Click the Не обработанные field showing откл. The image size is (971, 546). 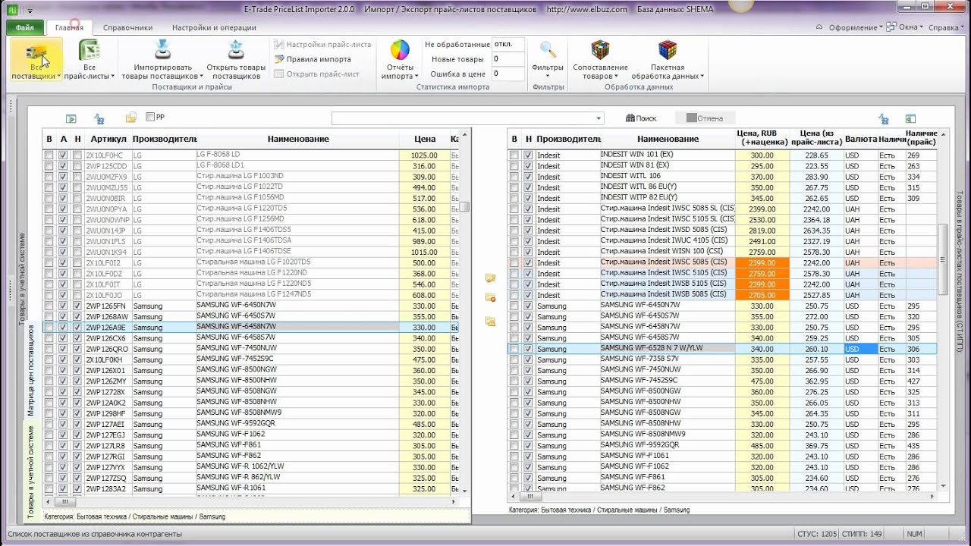click(x=508, y=45)
